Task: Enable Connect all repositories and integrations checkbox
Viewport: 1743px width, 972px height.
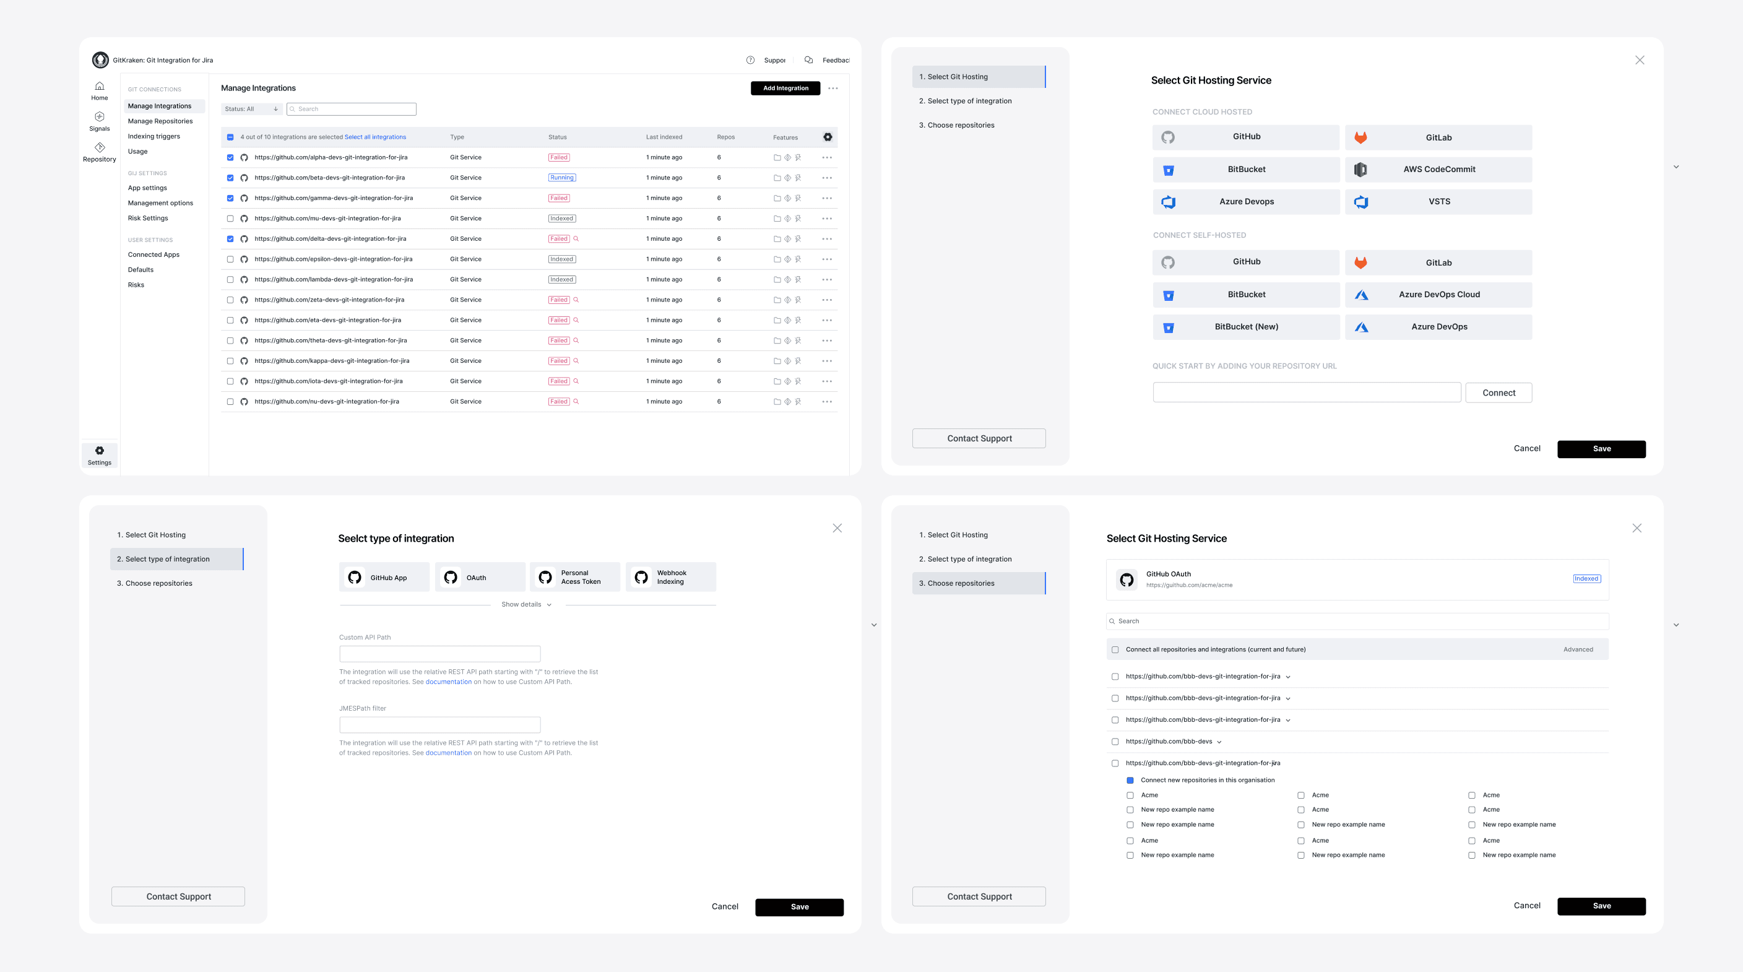Action: (1115, 650)
